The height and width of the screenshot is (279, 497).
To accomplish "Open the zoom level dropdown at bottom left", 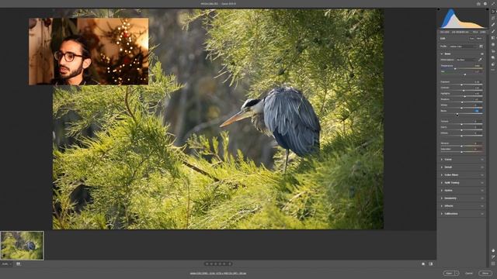I will pyautogui.click(x=6, y=263).
